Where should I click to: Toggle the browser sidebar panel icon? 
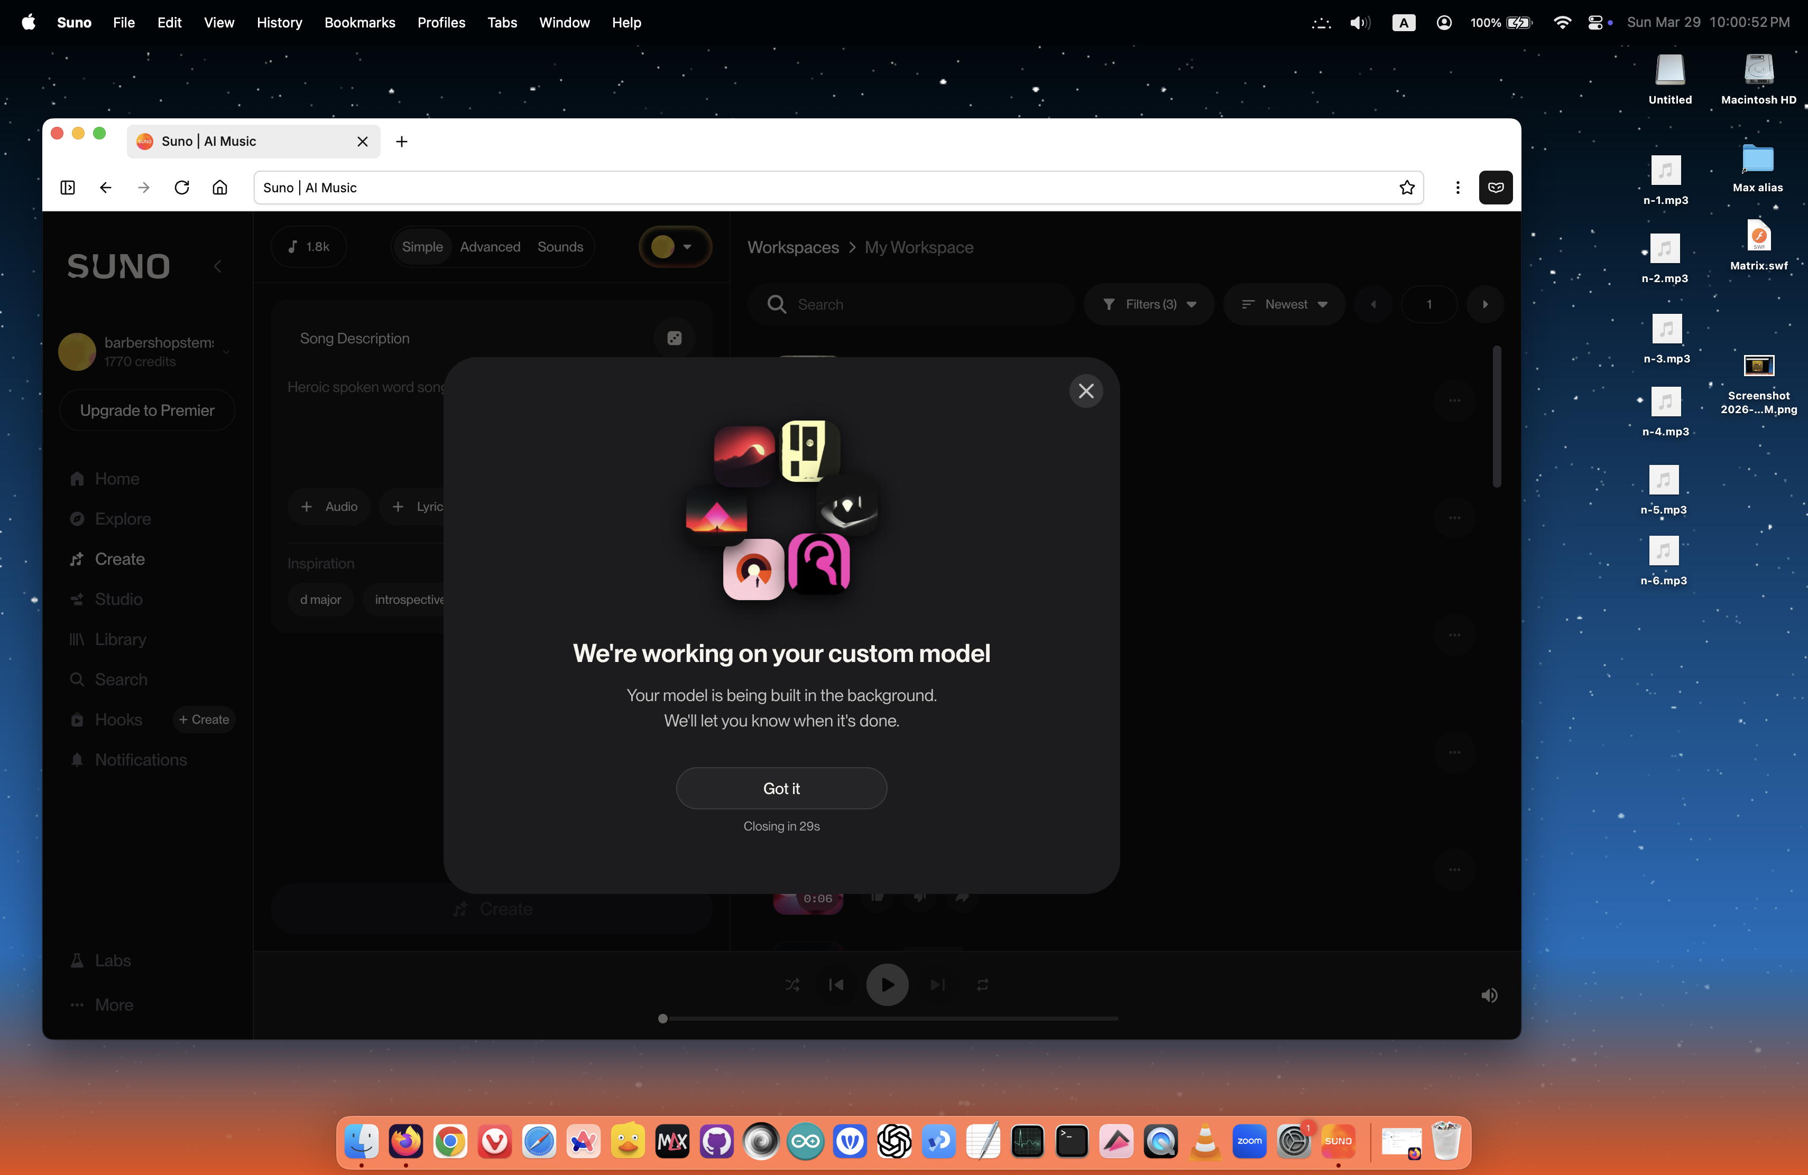(68, 188)
